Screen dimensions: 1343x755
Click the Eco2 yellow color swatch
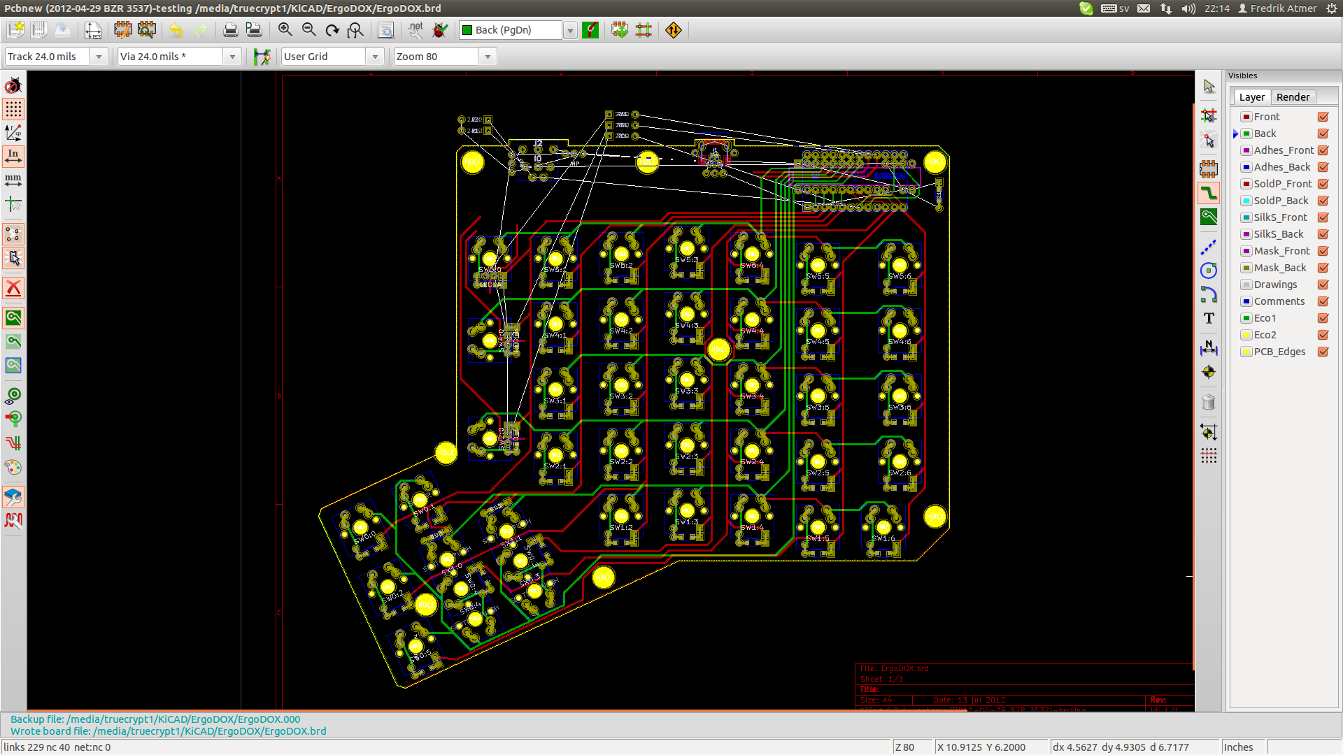[1246, 335]
